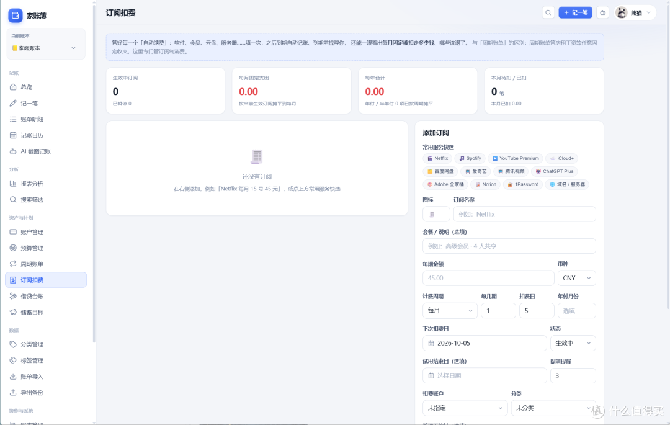670x425 pixels.
Task: Click the 家账簿 app logo icon
Action: pos(16,16)
